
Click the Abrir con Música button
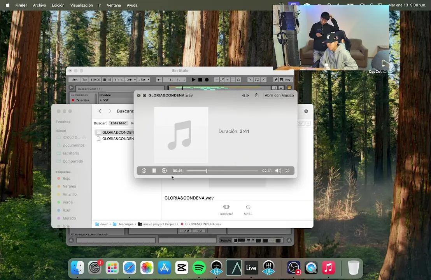pos(279,95)
